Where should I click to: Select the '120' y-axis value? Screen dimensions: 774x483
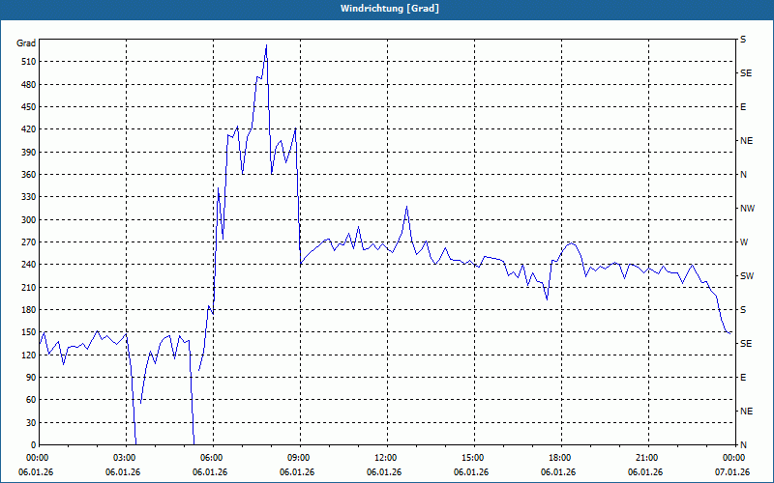tap(29, 355)
